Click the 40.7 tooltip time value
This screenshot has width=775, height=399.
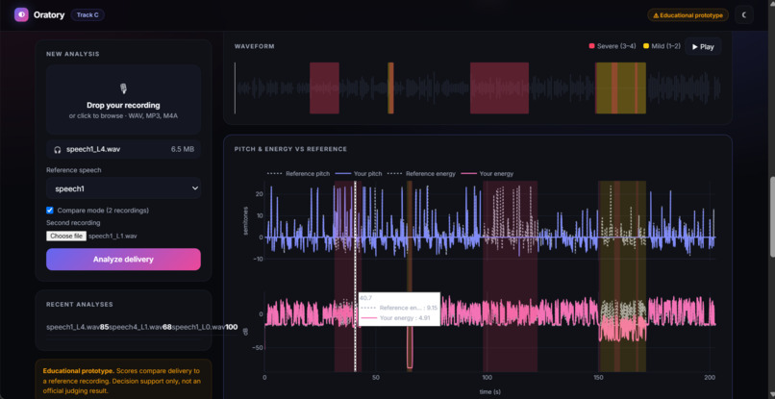tap(365, 298)
